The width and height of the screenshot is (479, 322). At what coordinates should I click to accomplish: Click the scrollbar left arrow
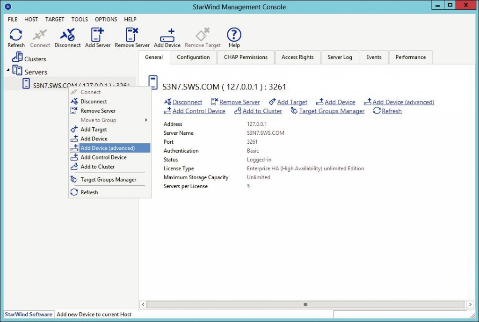click(143, 304)
